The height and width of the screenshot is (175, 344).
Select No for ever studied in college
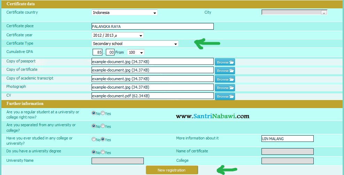coord(94,139)
